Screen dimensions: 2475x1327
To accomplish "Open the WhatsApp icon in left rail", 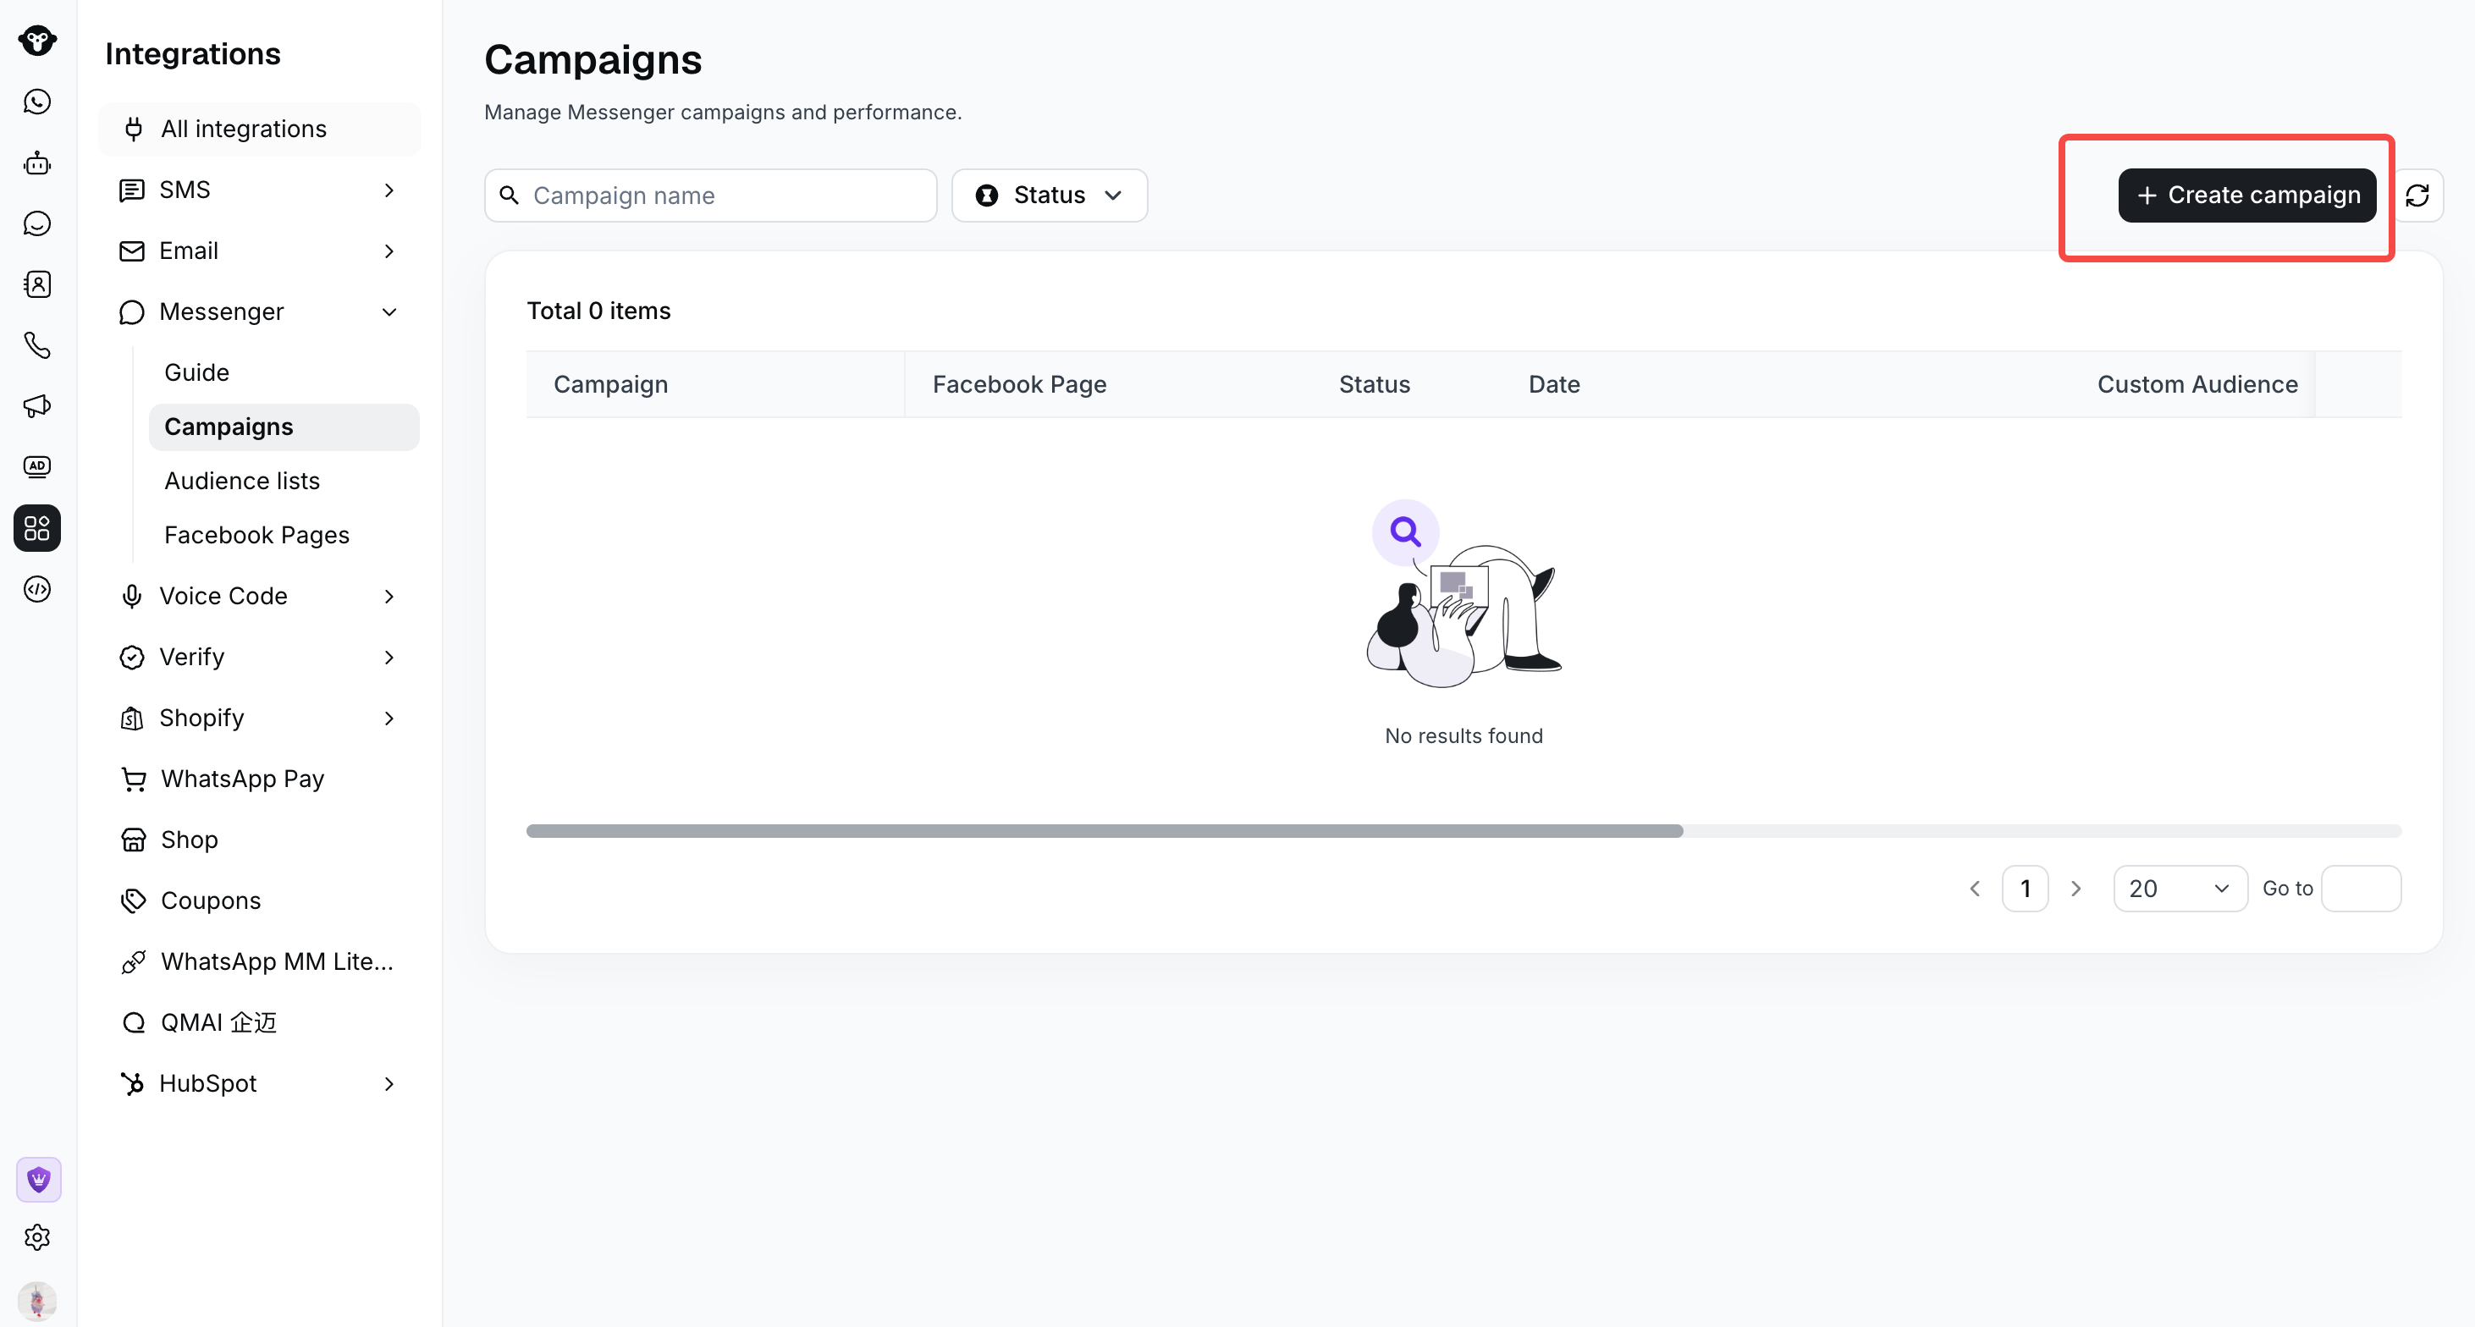I will [36, 102].
